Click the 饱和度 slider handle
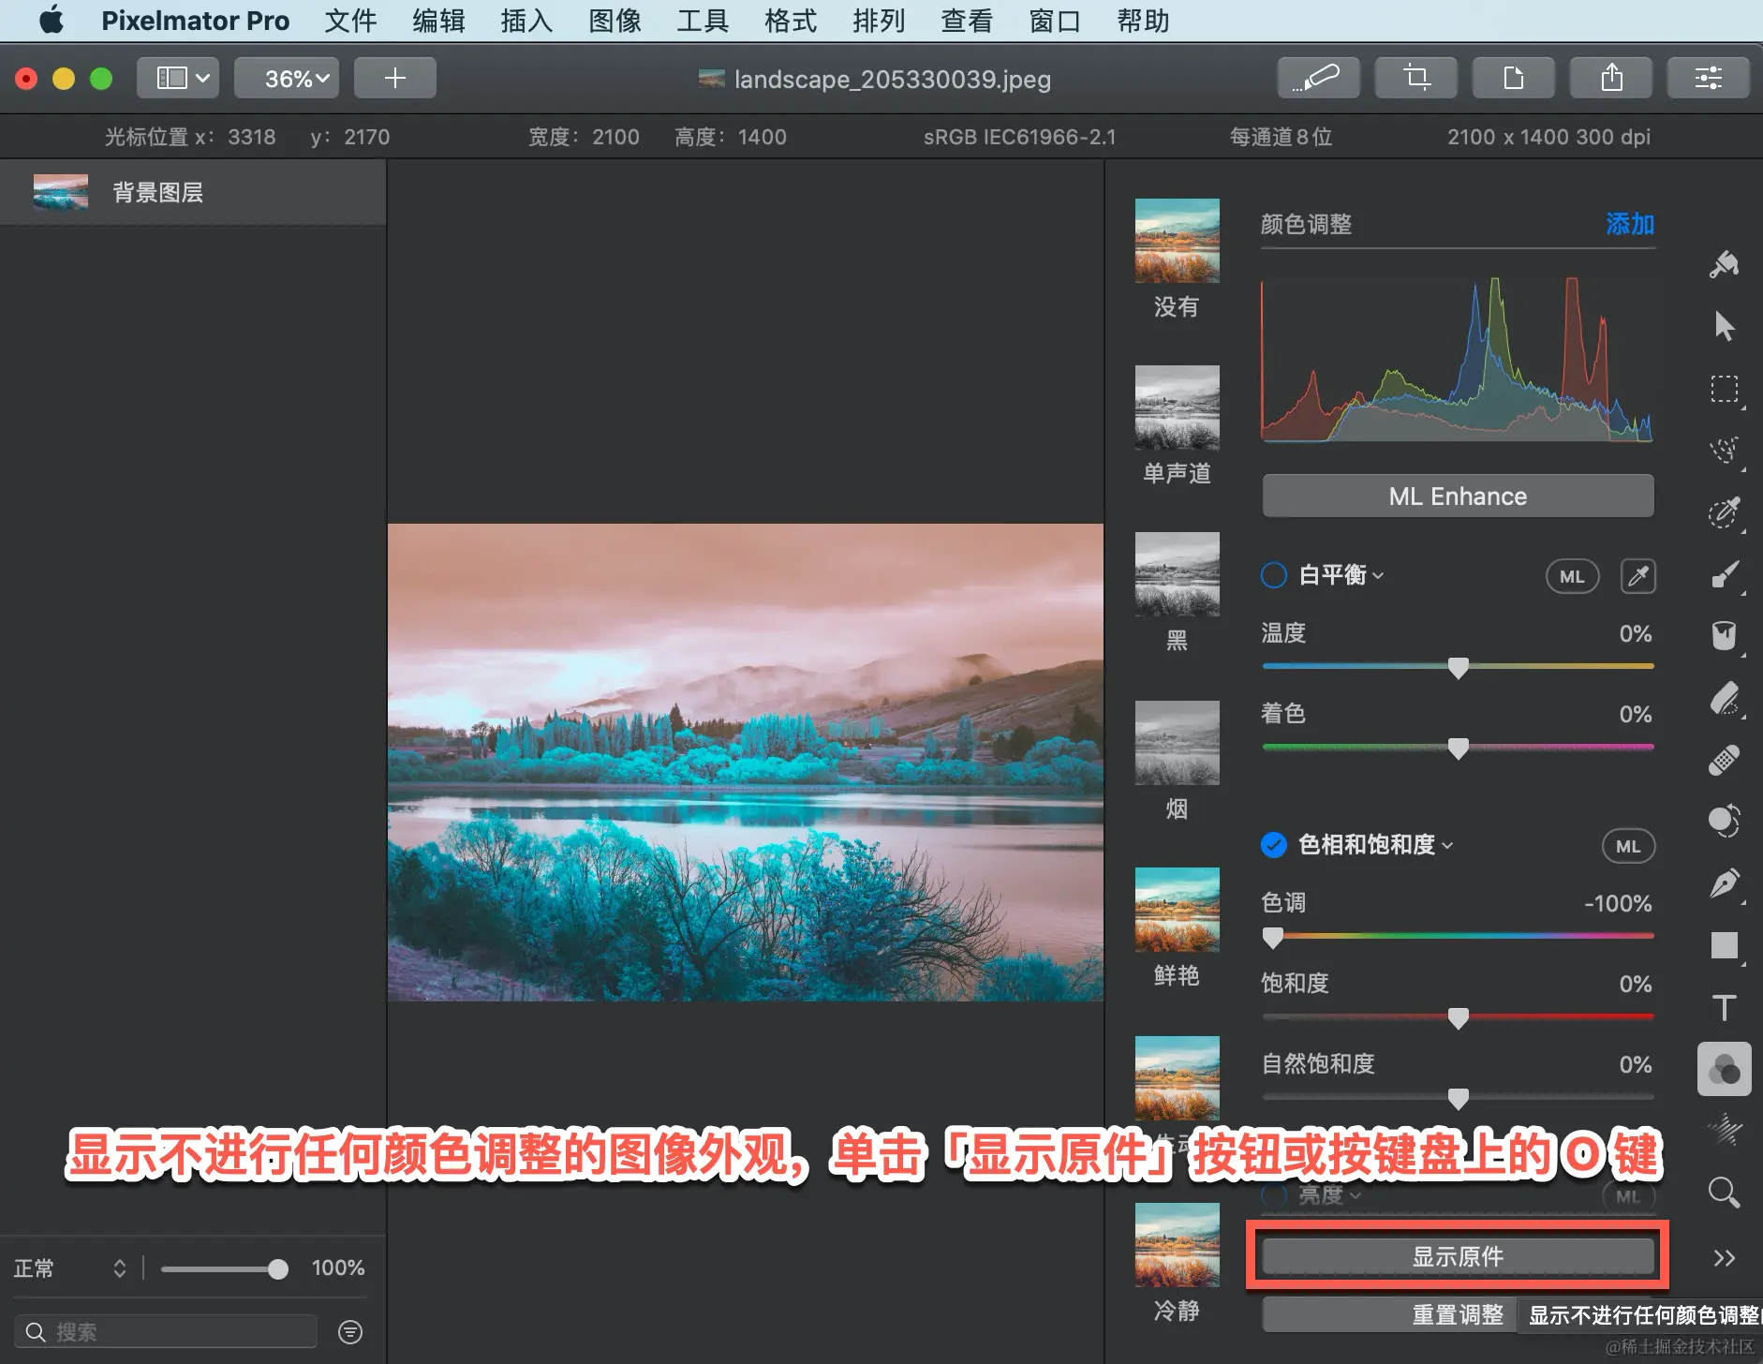1763x1364 pixels. tap(1458, 1018)
